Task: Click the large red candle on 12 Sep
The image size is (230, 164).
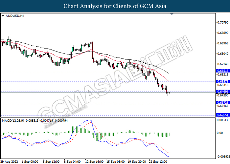Action: pos(92,50)
